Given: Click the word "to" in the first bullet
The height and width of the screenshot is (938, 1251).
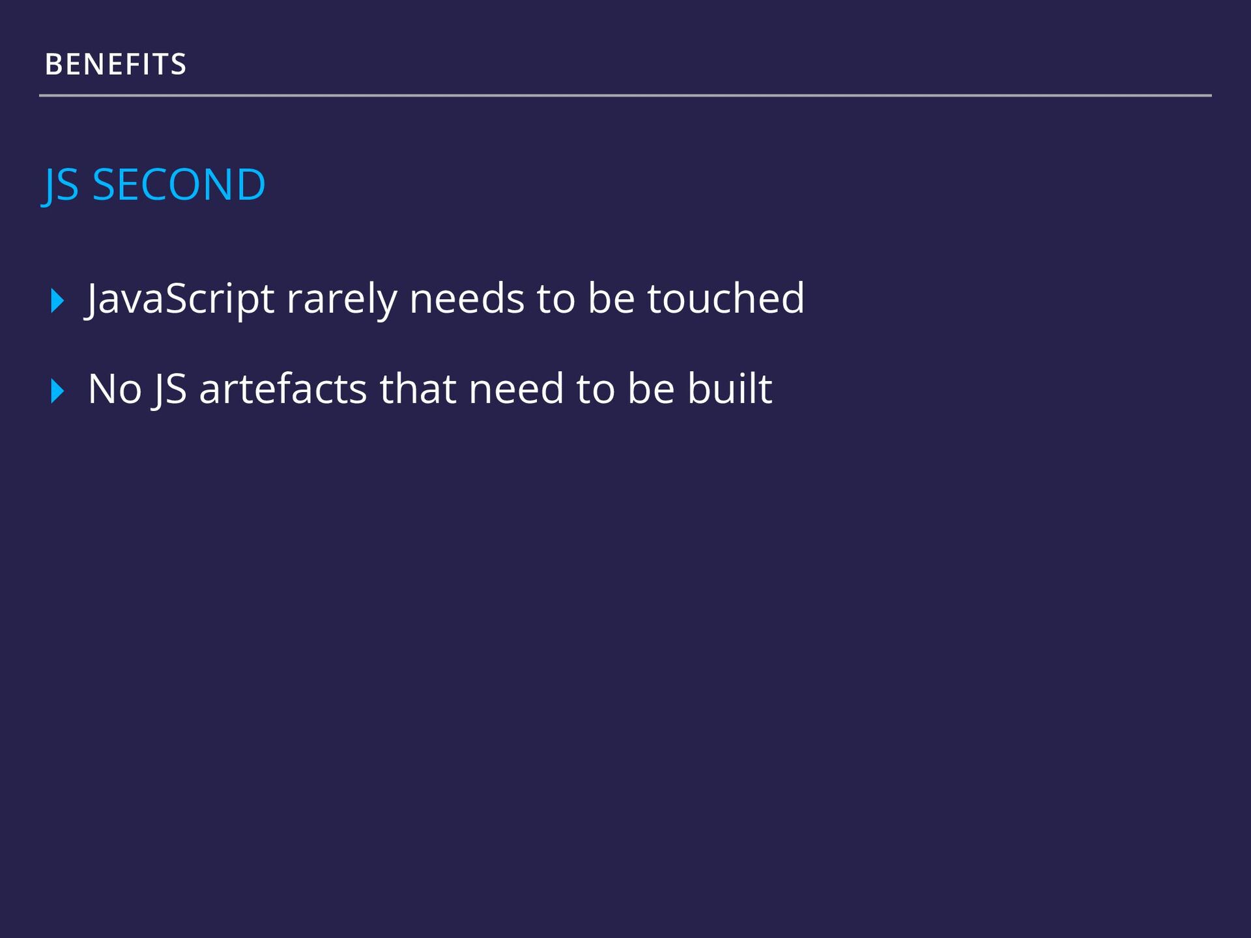Looking at the screenshot, I should click(x=556, y=300).
